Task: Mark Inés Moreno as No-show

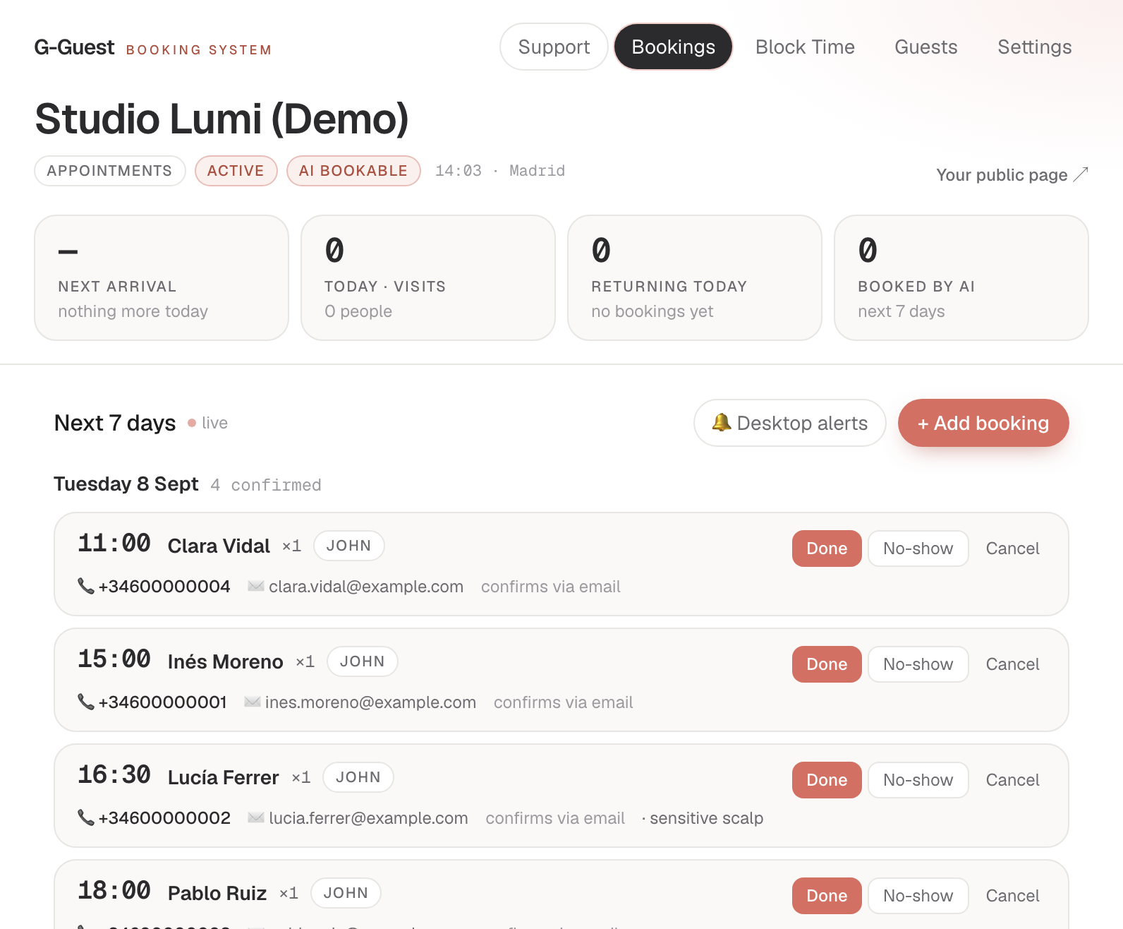Action: tap(918, 664)
